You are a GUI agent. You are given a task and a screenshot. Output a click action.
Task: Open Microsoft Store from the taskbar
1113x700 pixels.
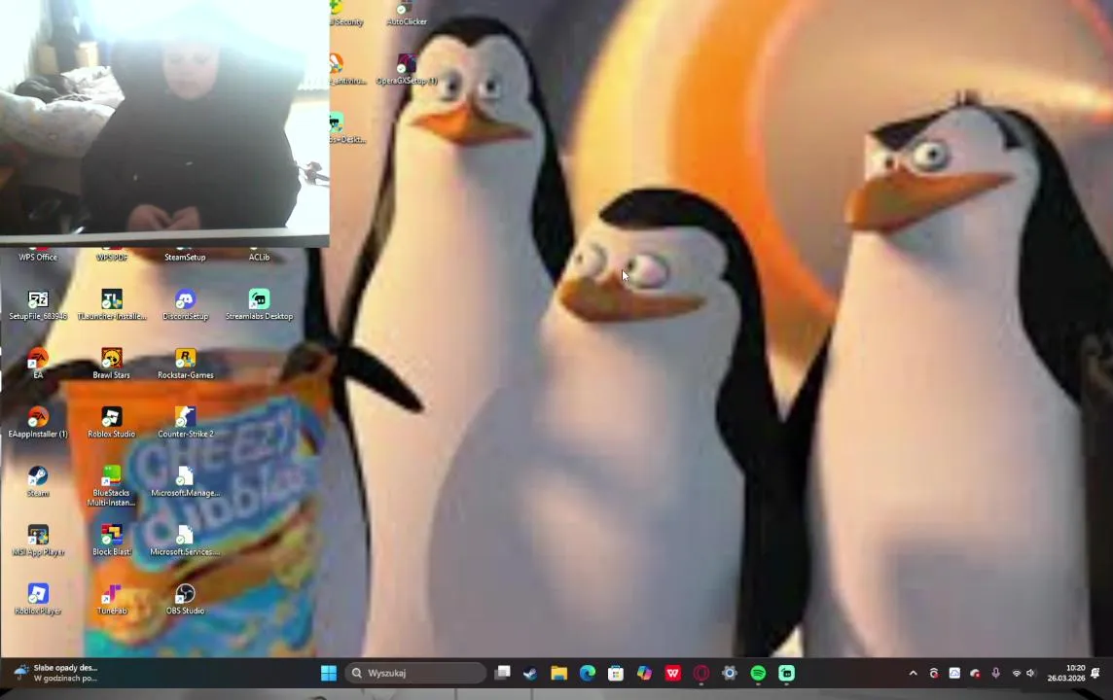click(x=616, y=673)
